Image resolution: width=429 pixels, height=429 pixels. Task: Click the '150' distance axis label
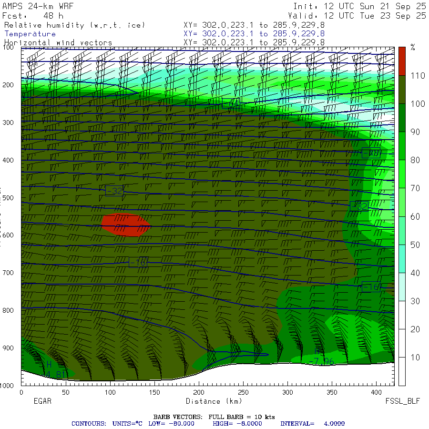pos(154,392)
